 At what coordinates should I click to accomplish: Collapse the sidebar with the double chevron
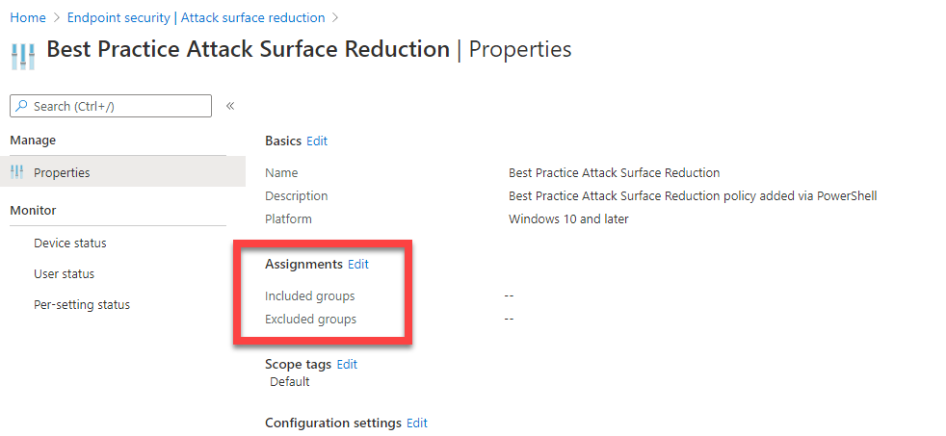230,106
